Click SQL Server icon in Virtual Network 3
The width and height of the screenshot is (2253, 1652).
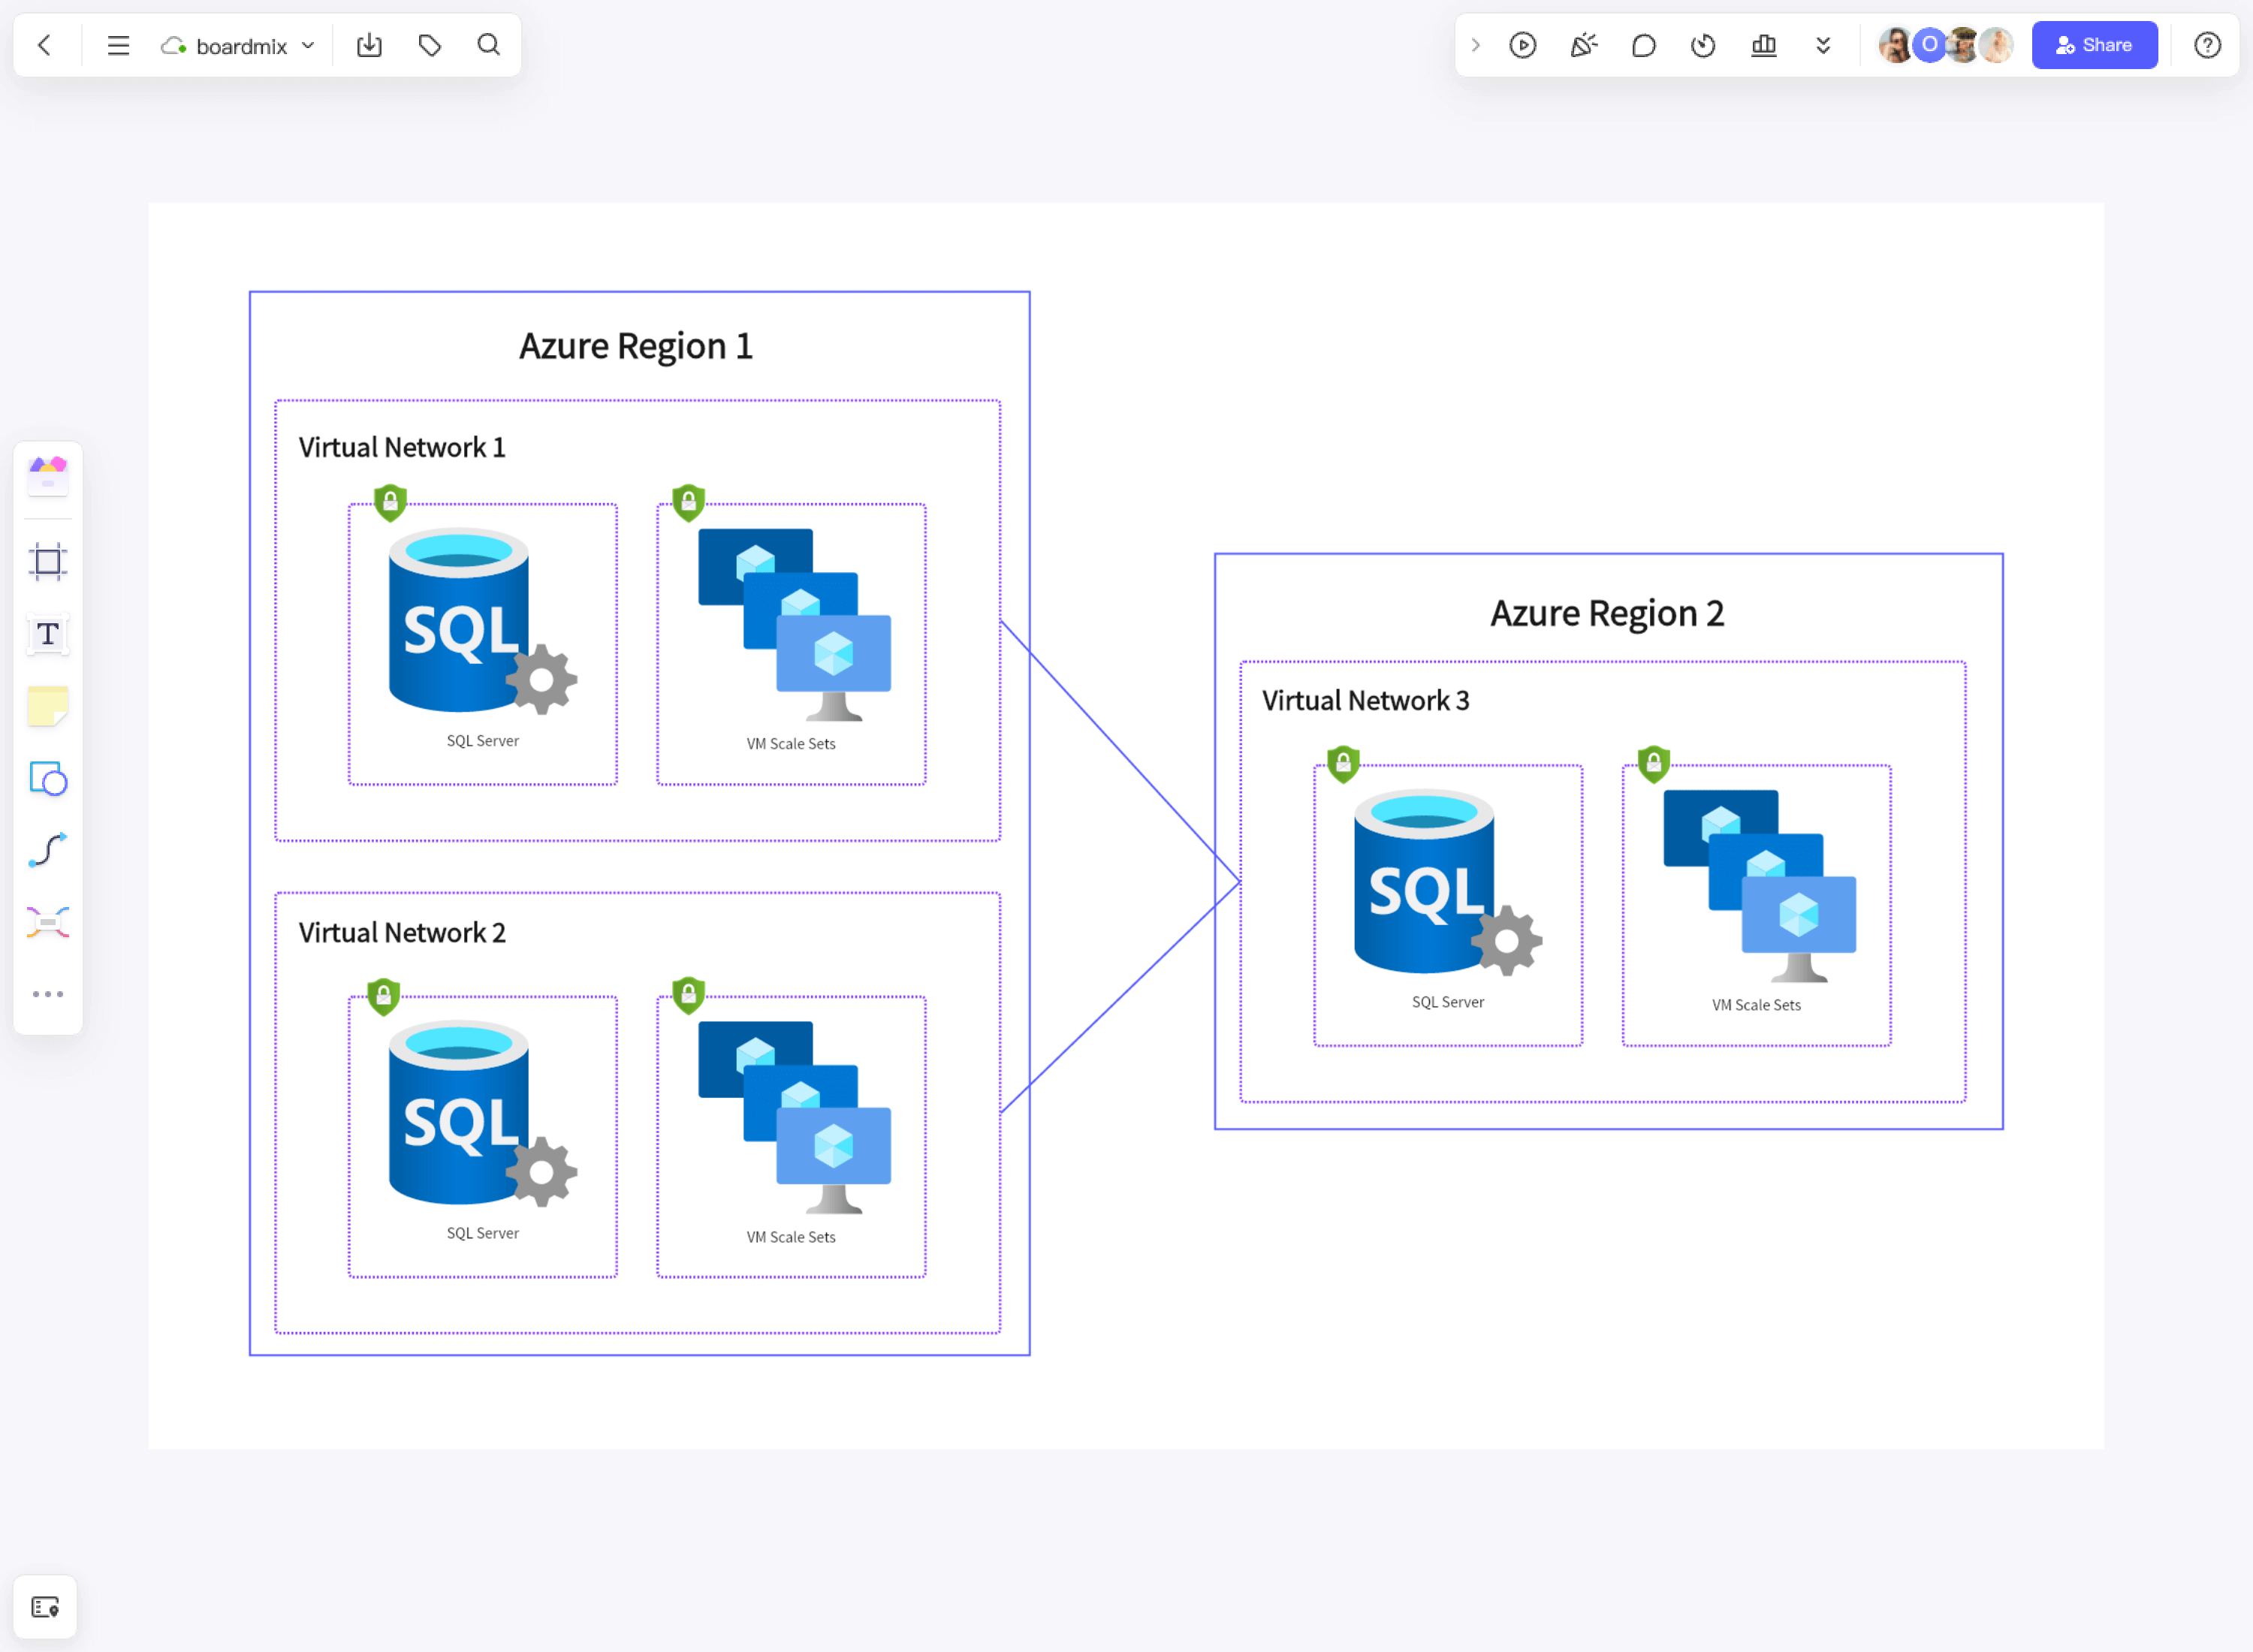(1448, 882)
